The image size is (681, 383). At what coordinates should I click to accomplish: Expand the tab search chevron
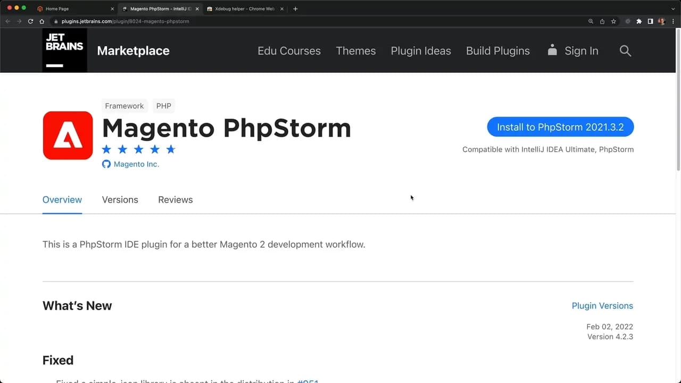coord(673,9)
